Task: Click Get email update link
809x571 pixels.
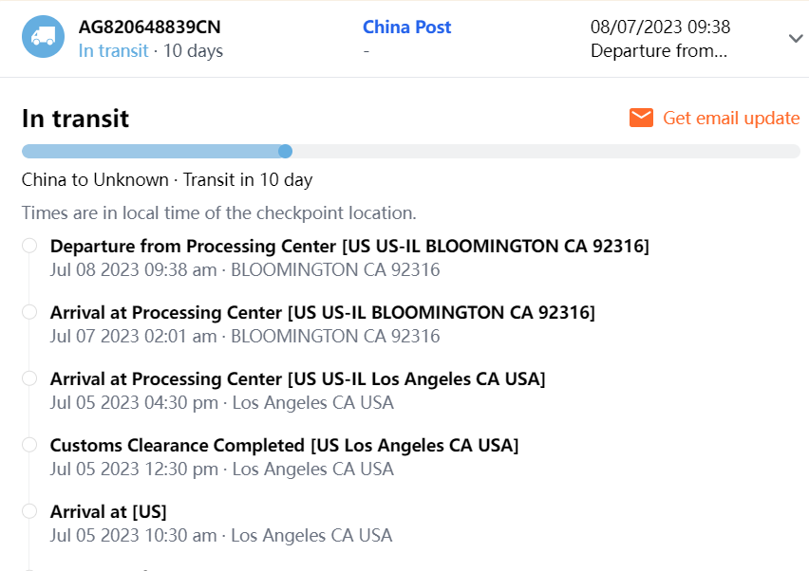Action: point(731,118)
